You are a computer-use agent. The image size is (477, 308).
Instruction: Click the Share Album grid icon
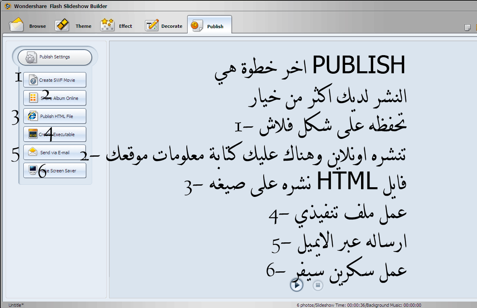pyautogui.click(x=33, y=98)
